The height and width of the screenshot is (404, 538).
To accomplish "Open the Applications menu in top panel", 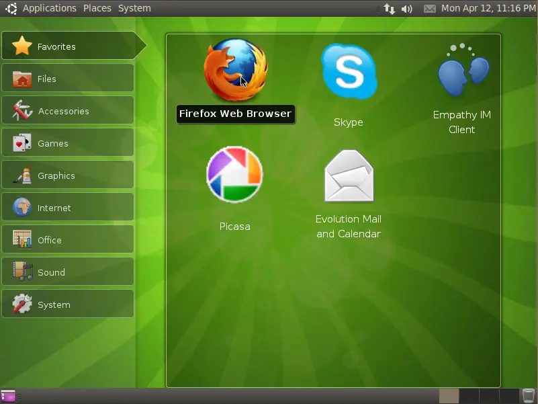I will (x=50, y=8).
